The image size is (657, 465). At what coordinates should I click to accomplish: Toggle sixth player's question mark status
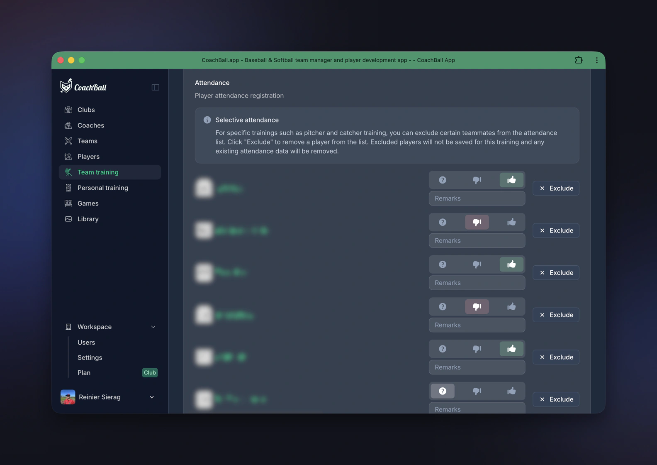(443, 391)
